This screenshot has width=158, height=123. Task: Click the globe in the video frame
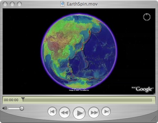pyautogui.click(x=79, y=51)
